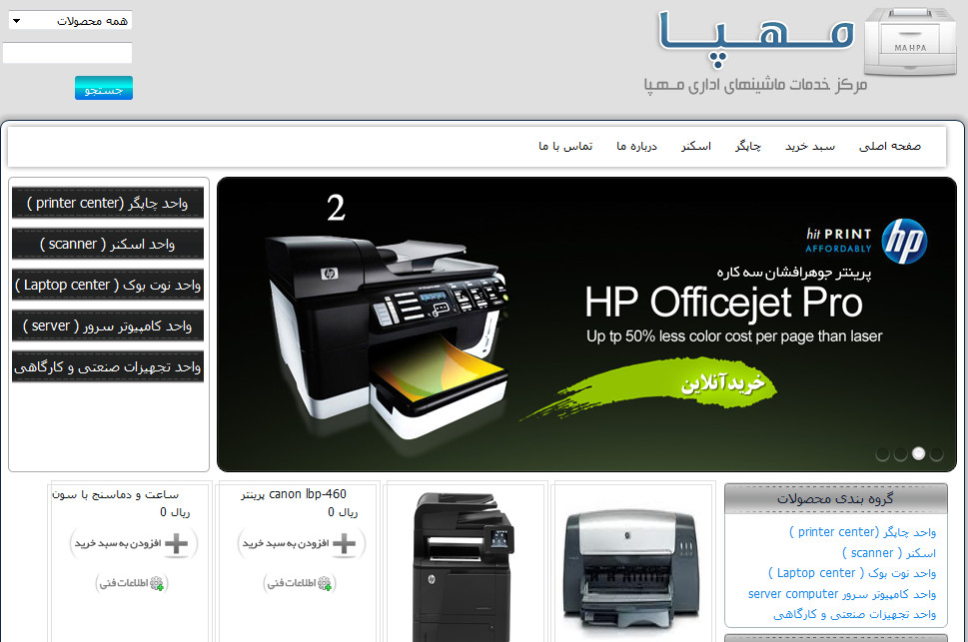968x642 pixels.
Task: Click the hit PRINT AFFORDABLY banner text
Action: pyautogui.click(x=838, y=241)
